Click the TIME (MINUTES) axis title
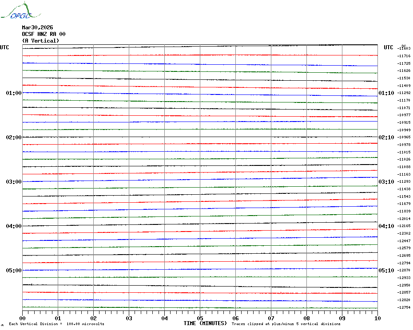The height and width of the screenshot is (330, 413). coord(205,323)
